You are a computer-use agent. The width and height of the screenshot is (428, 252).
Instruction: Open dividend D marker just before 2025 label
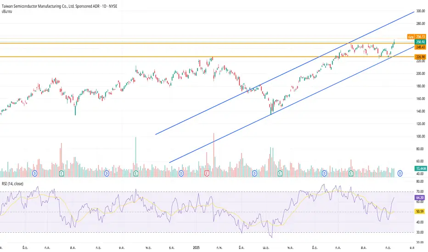181,173
